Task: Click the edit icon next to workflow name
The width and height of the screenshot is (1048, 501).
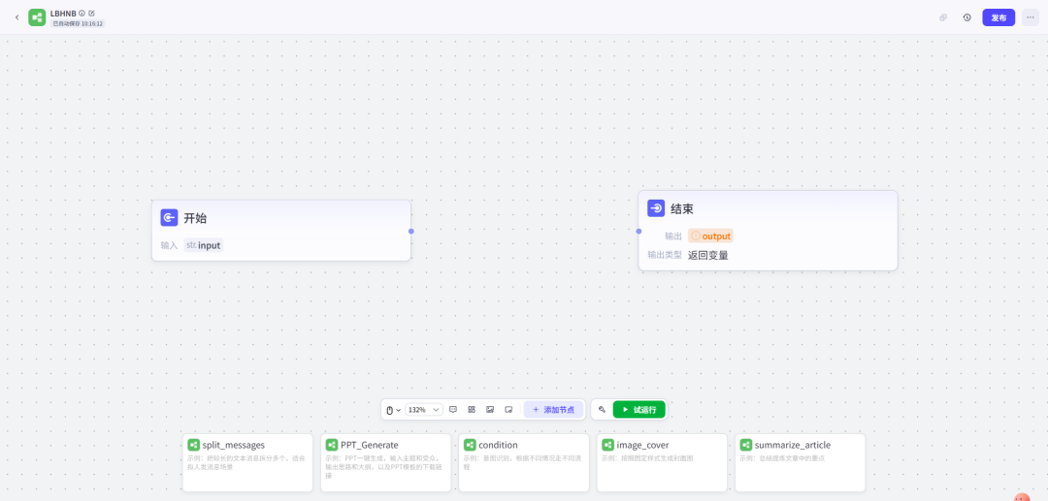Action: pos(92,13)
